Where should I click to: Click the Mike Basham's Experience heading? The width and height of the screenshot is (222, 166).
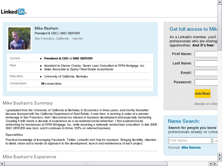click(29, 157)
